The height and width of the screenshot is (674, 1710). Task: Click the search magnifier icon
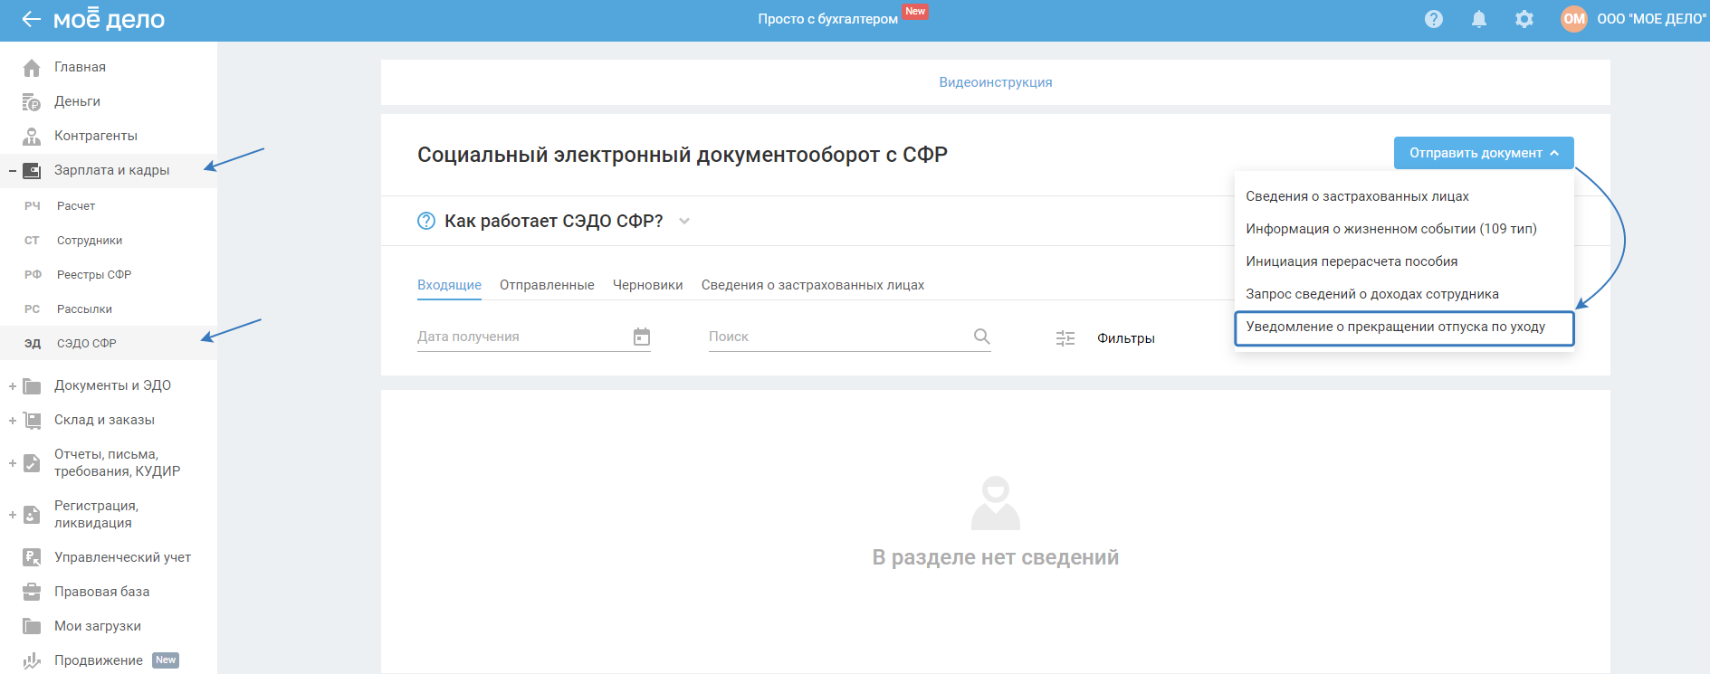pyautogui.click(x=981, y=337)
